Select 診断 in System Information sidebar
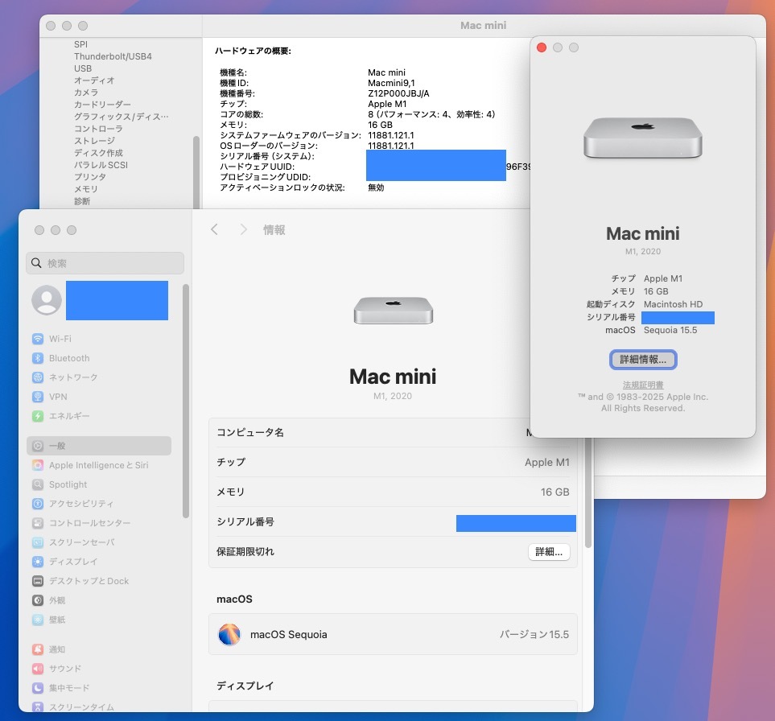The image size is (775, 721). point(82,200)
